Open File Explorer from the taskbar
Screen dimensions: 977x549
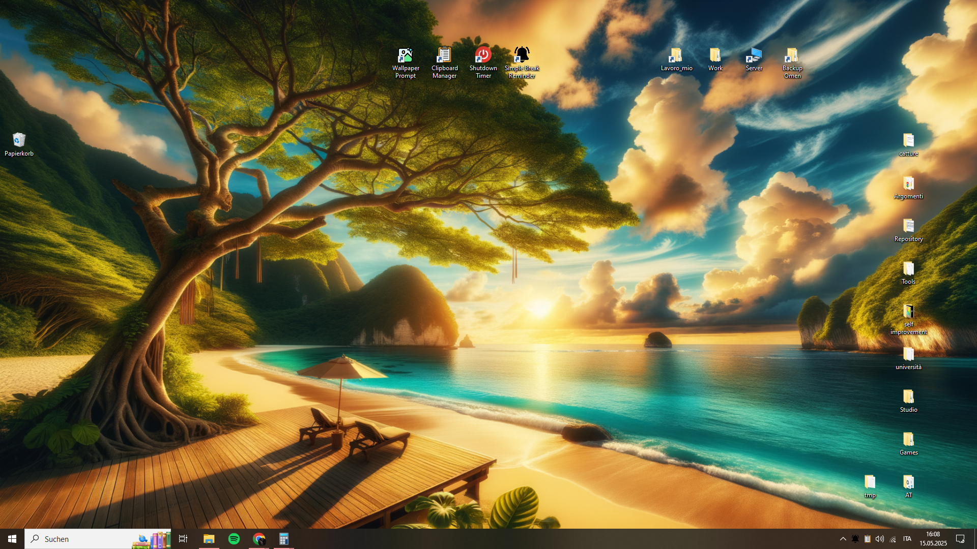209,539
